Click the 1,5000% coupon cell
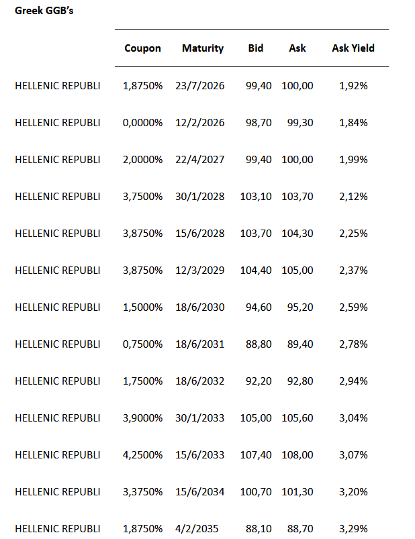Viewport: 415px width, 539px height. pos(142,307)
